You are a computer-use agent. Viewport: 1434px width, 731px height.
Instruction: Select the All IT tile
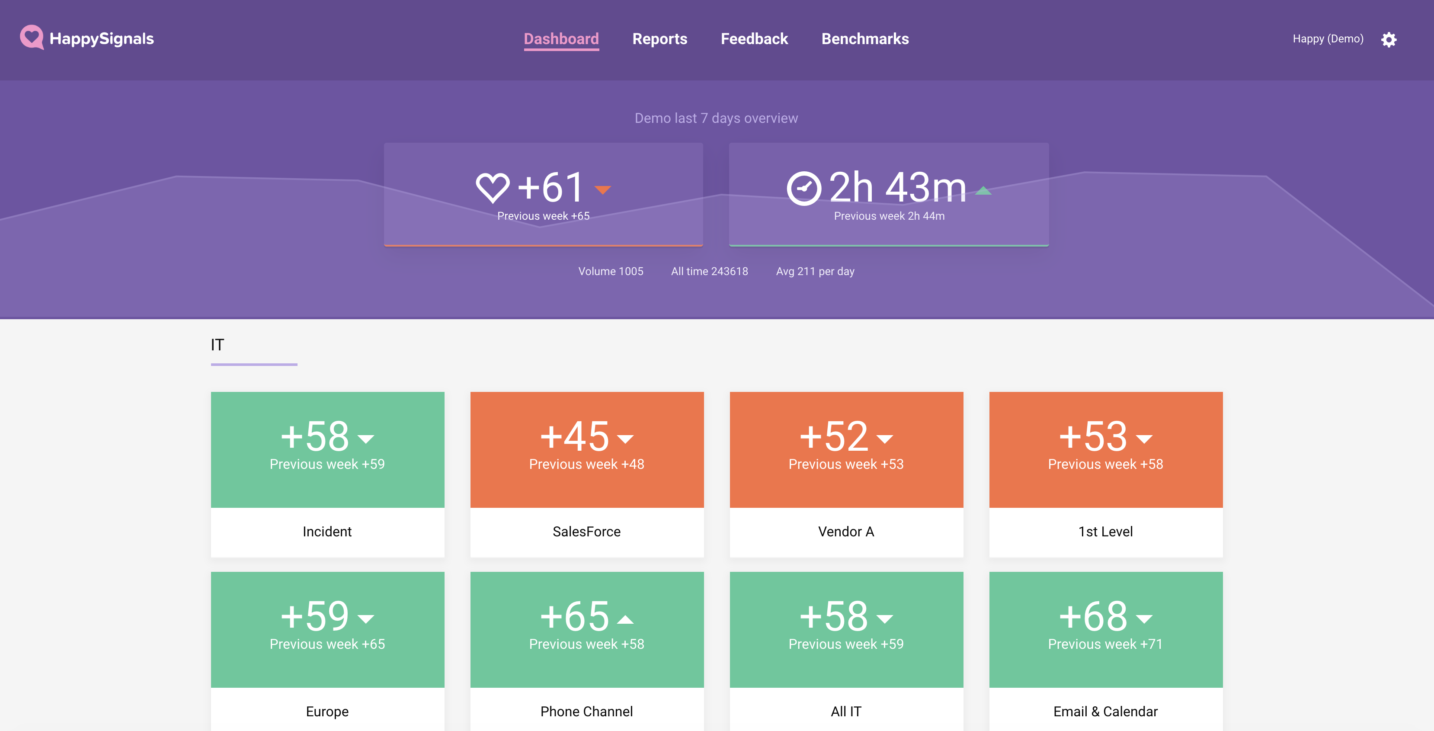845,630
